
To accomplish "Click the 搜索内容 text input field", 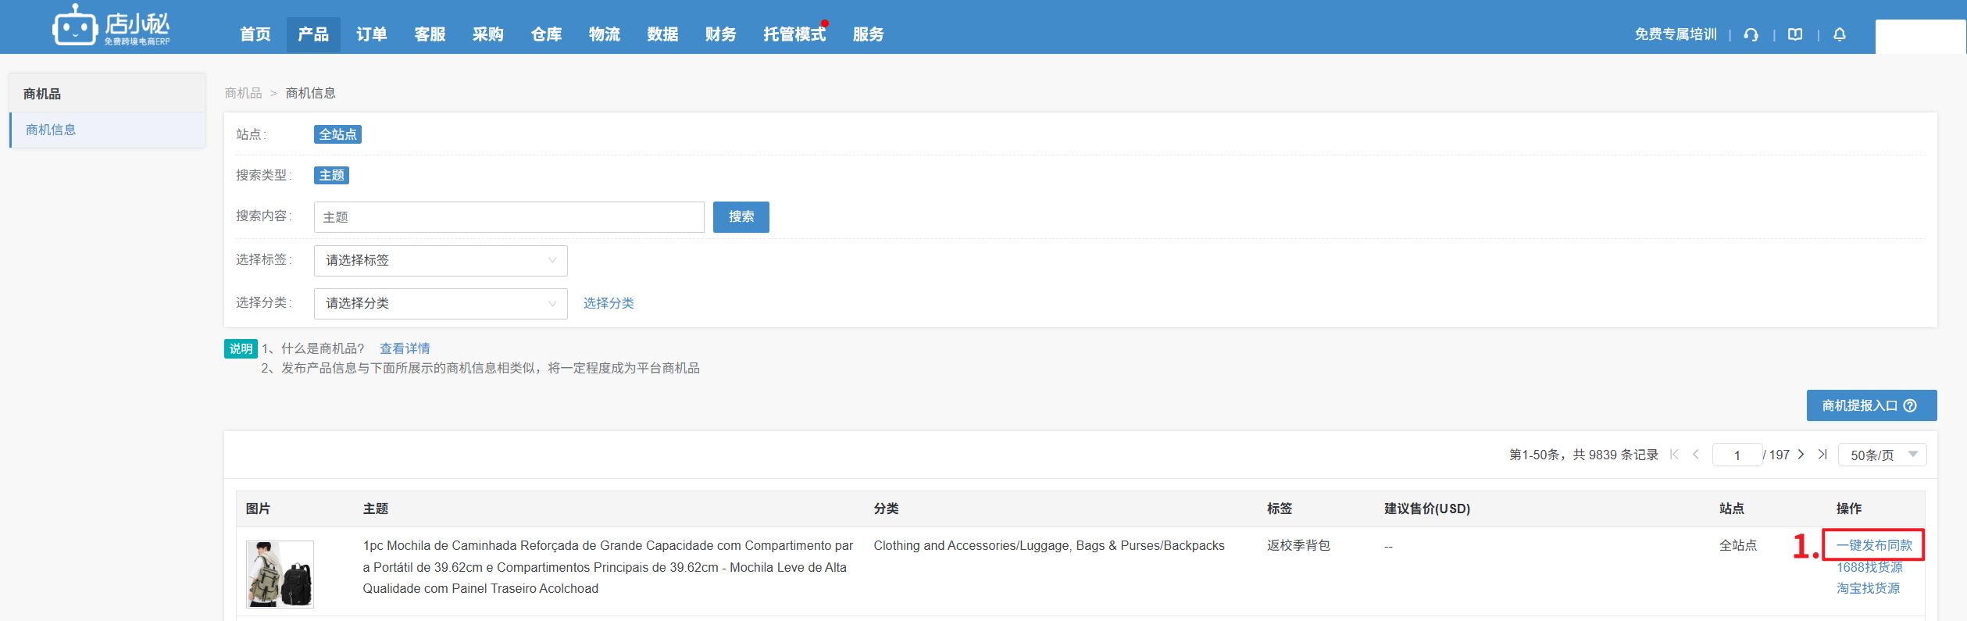I will pyautogui.click(x=509, y=217).
